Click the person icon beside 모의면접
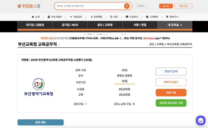 coord(92,17)
